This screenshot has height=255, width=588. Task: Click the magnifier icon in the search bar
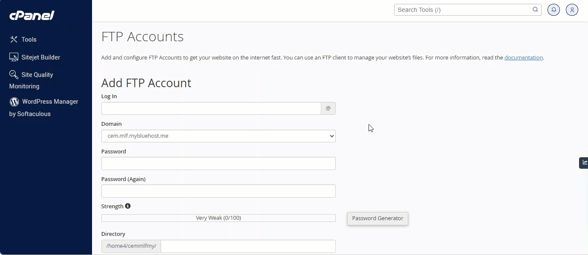point(535,9)
